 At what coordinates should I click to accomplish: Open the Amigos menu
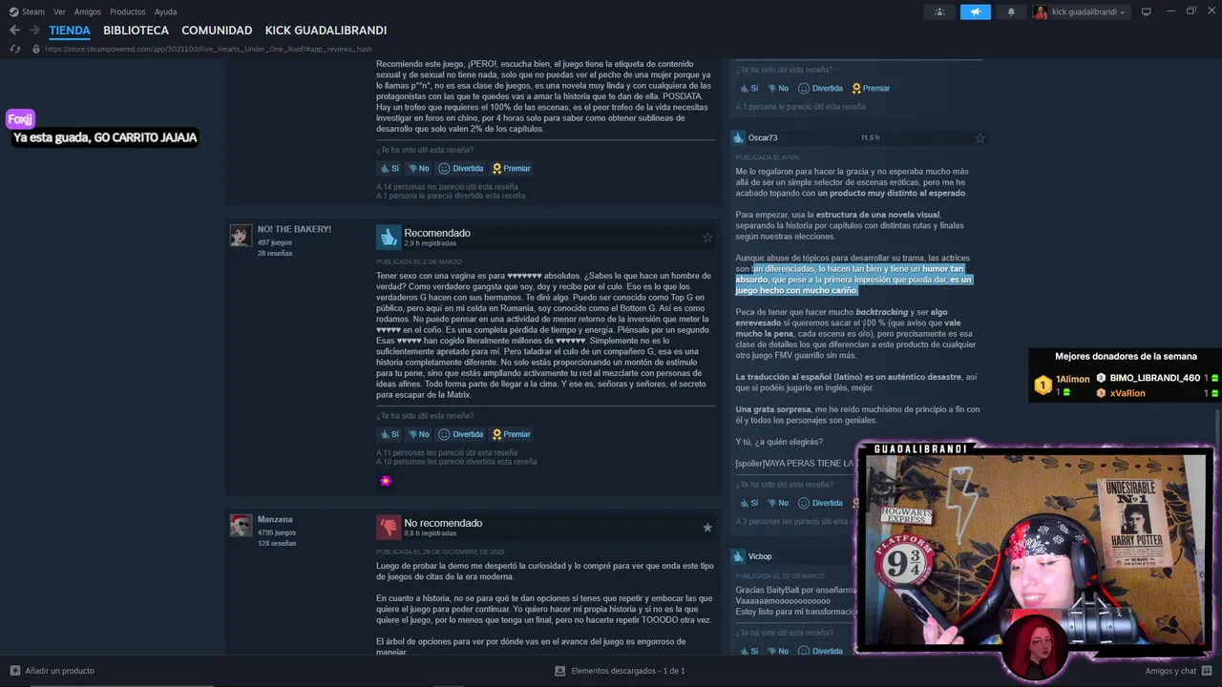point(88,11)
